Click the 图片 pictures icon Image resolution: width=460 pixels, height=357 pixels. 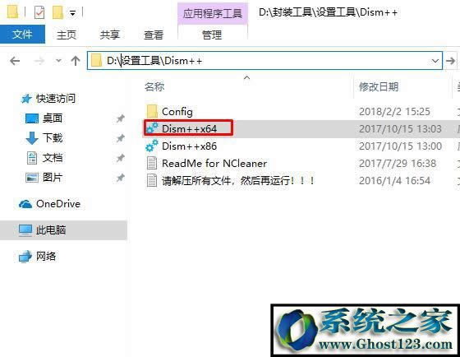pyautogui.click(x=32, y=178)
